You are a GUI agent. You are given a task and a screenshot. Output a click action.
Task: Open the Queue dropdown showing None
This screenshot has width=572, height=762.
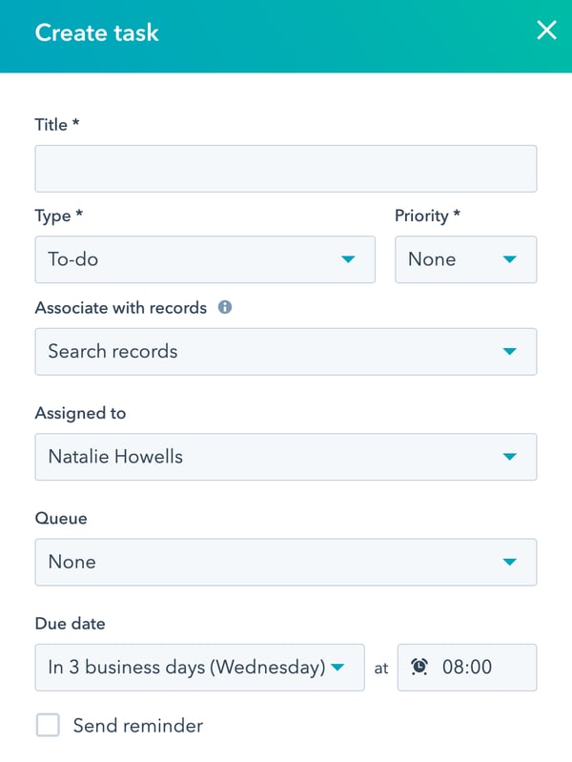click(x=267, y=562)
